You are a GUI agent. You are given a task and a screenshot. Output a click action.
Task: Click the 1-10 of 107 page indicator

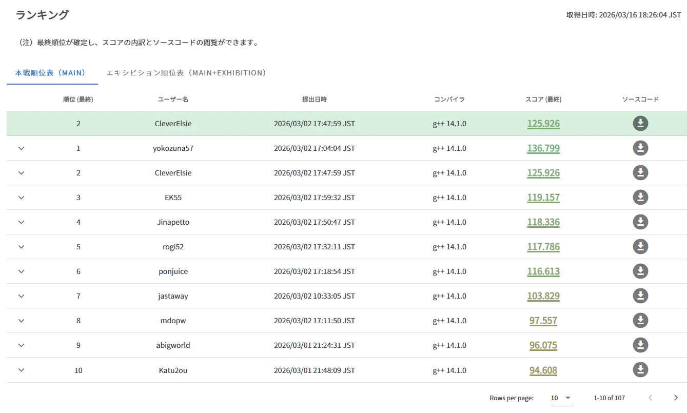tap(609, 398)
